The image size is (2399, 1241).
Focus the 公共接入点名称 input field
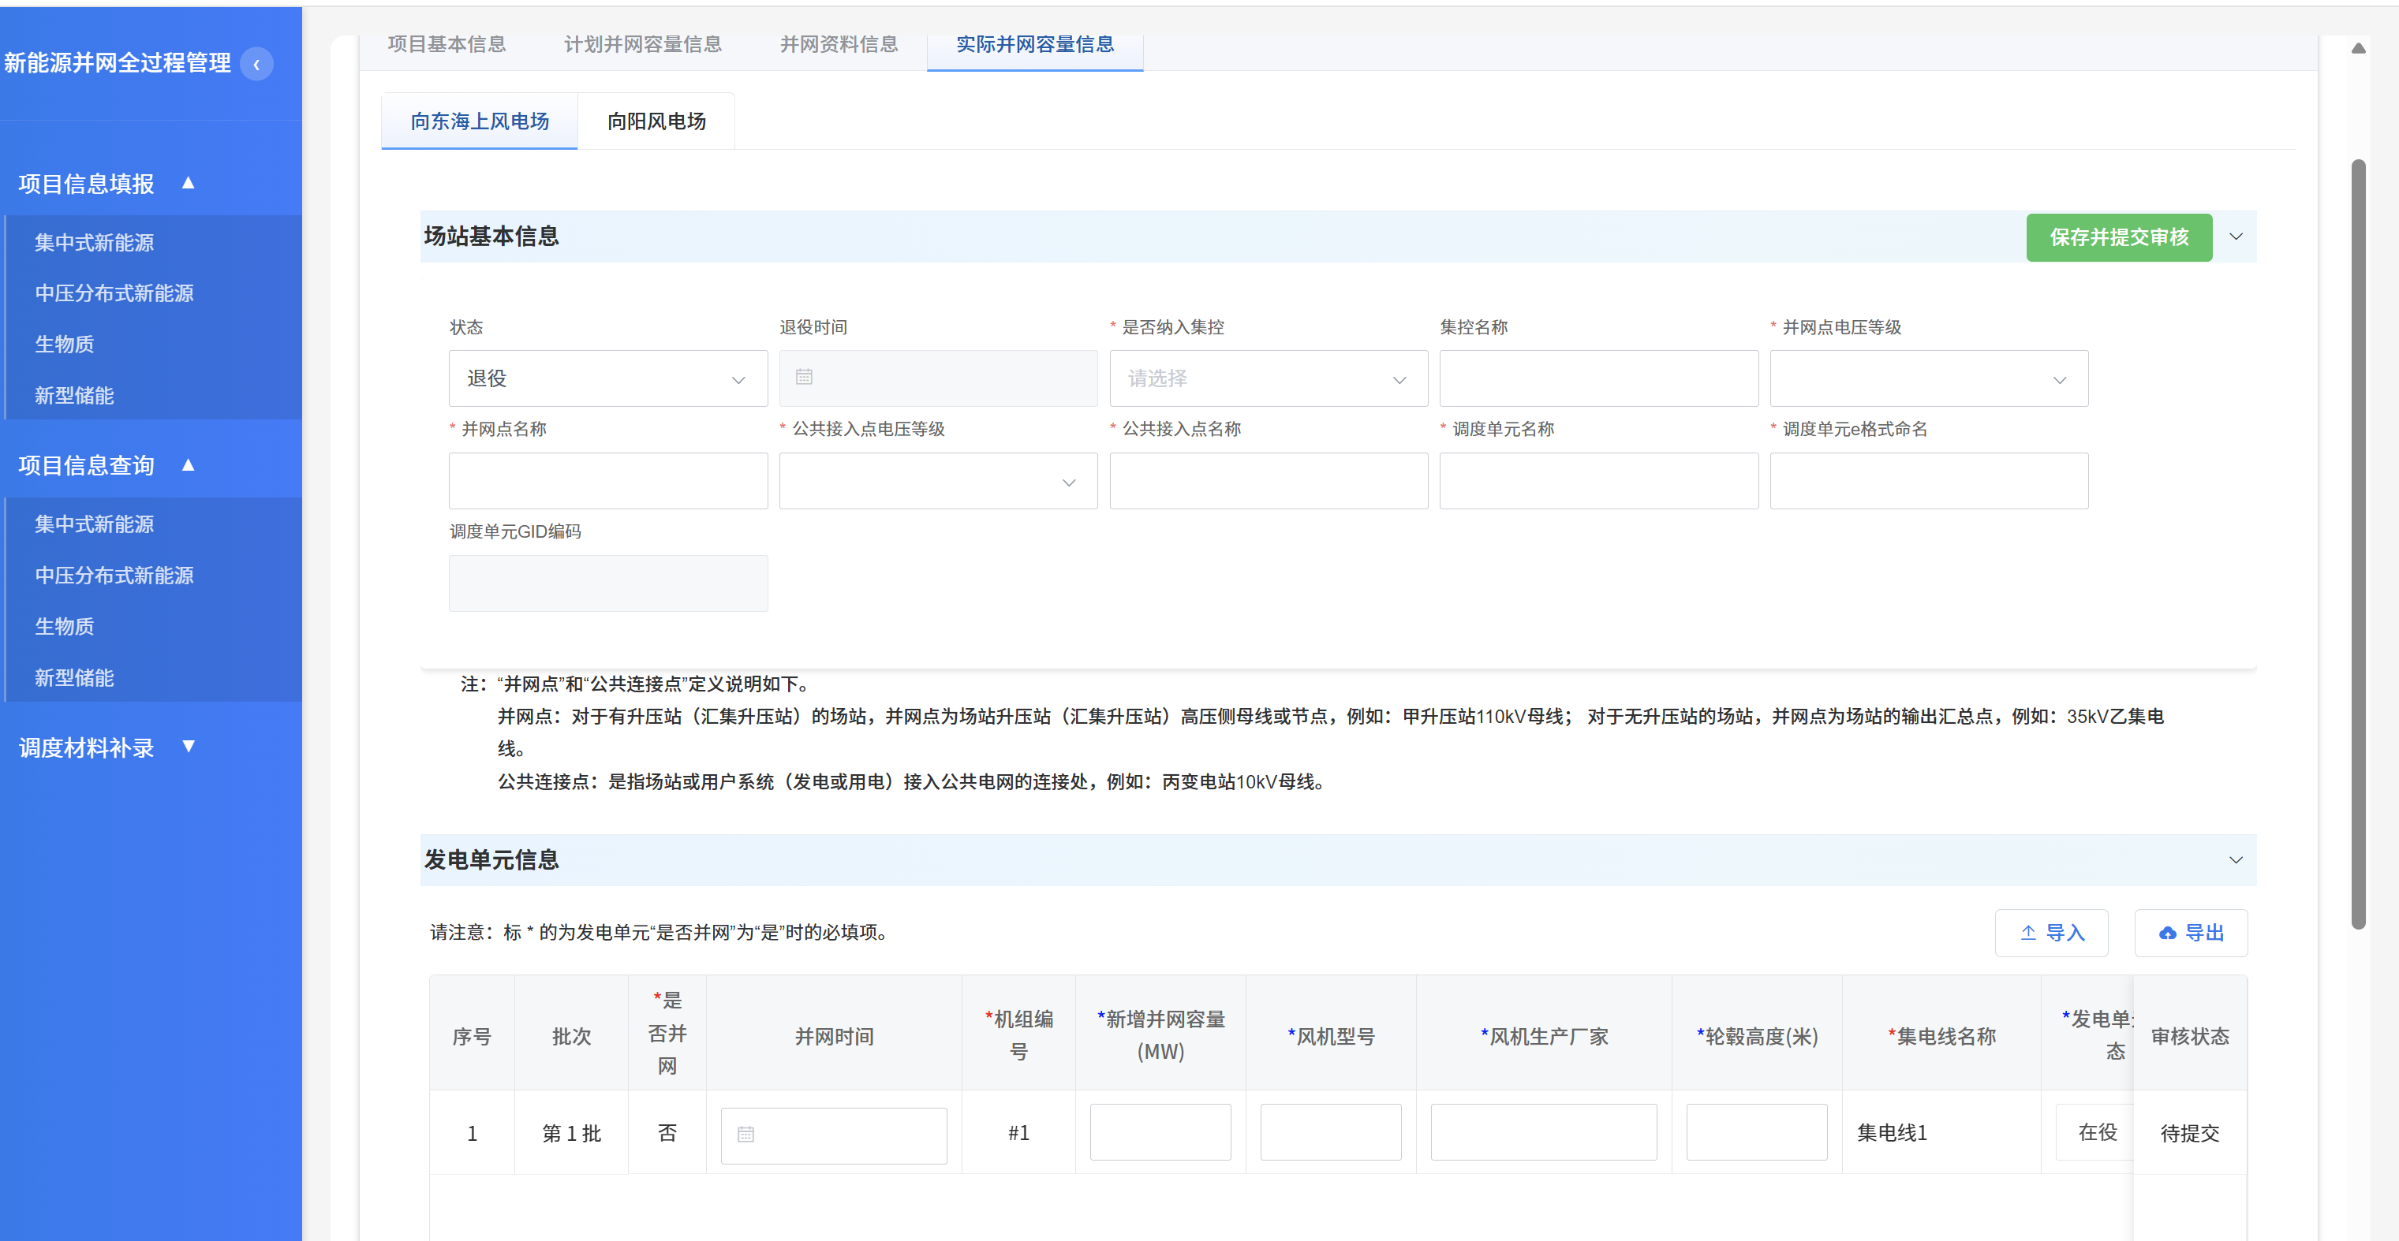[x=1269, y=481]
